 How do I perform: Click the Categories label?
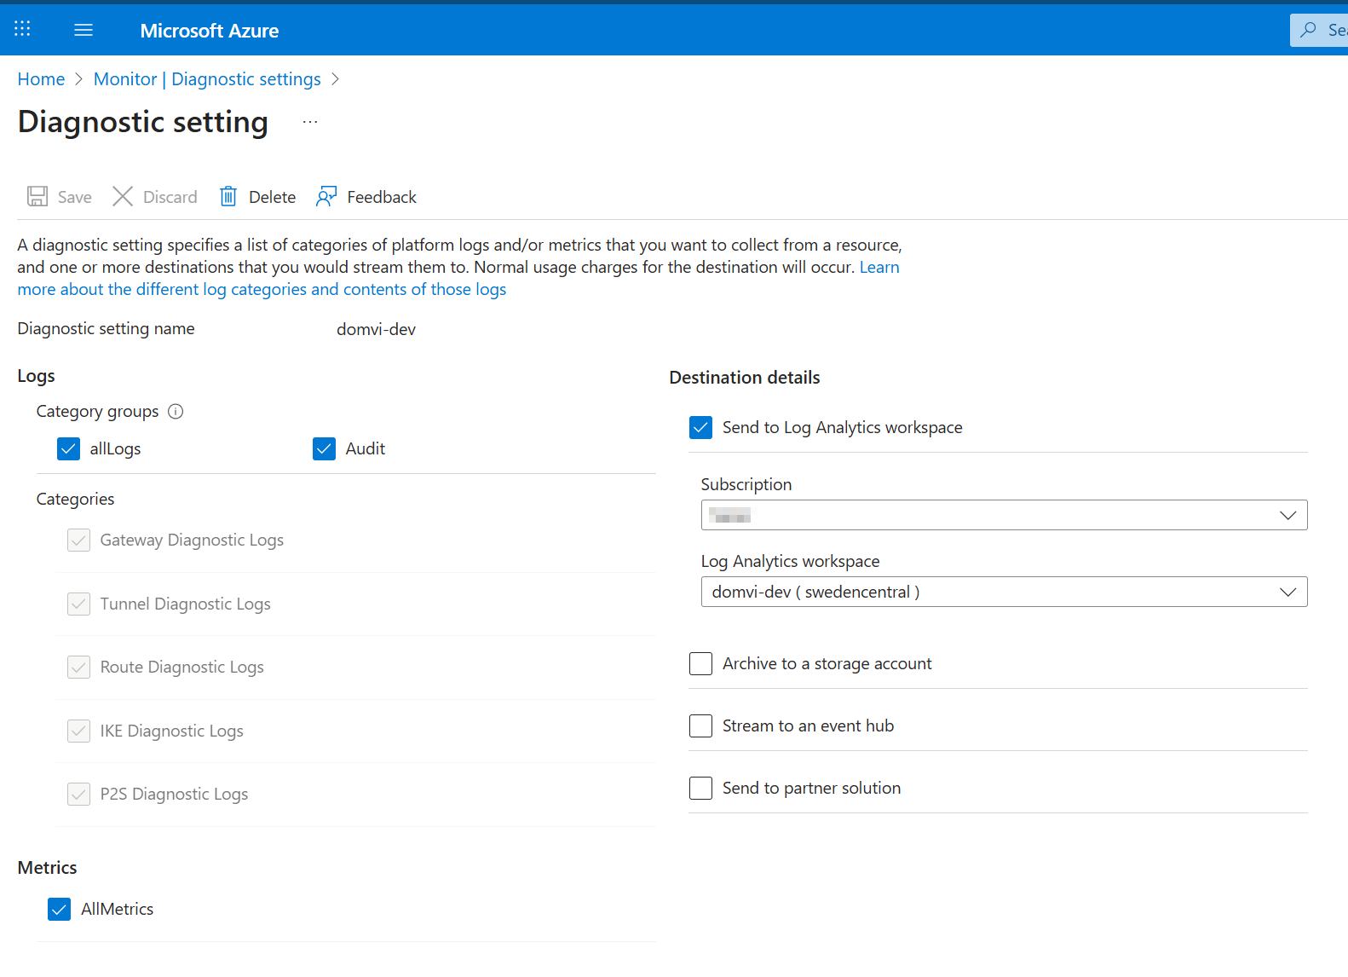[x=75, y=499]
